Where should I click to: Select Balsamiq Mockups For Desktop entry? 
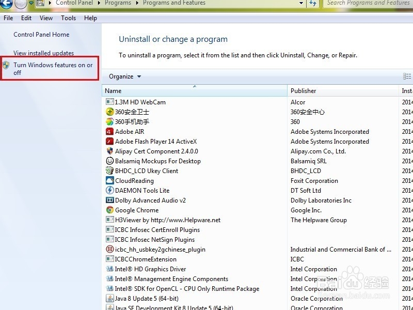[x=158, y=161]
